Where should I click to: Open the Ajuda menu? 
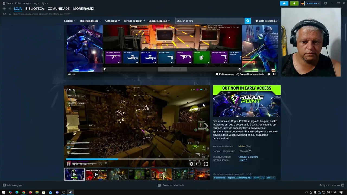(45, 4)
